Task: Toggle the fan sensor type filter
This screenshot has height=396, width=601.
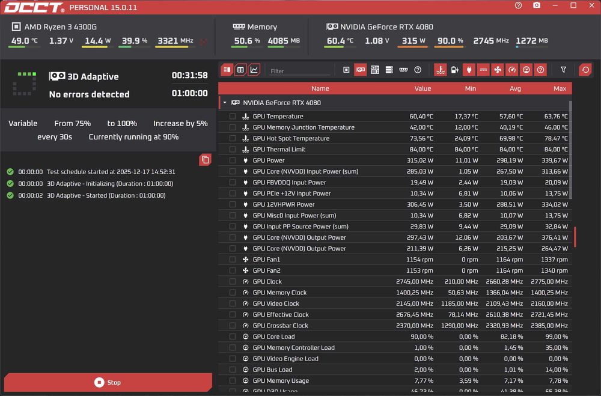Action: pos(498,70)
